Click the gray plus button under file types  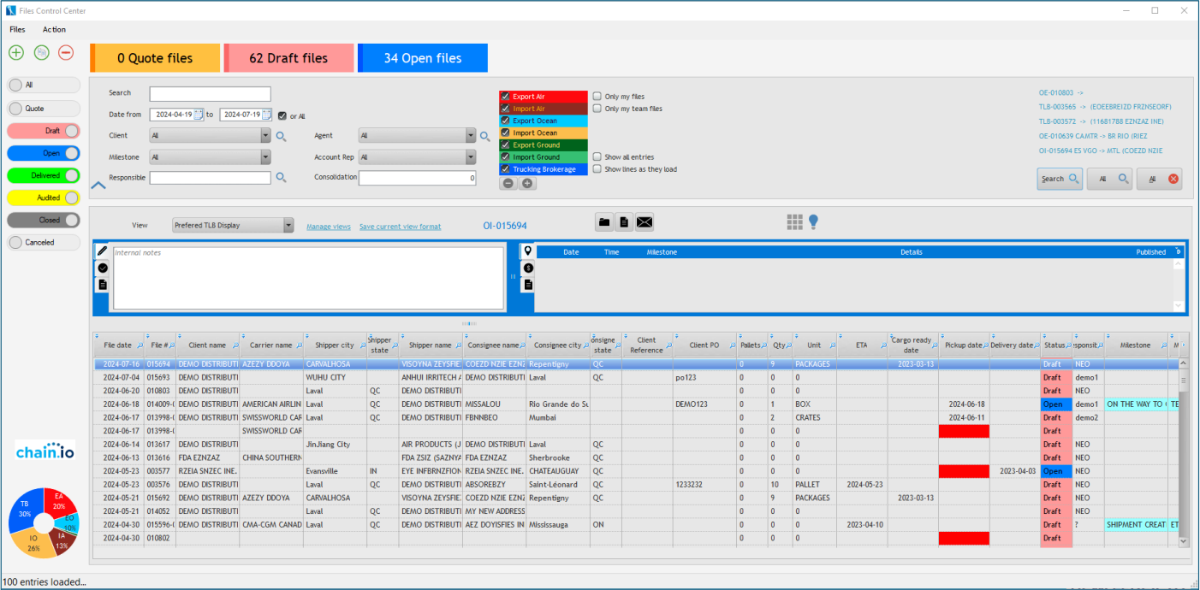(527, 183)
